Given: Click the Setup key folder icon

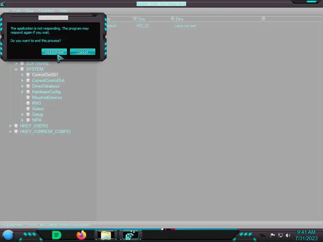Looking at the screenshot, I should click(28, 114).
